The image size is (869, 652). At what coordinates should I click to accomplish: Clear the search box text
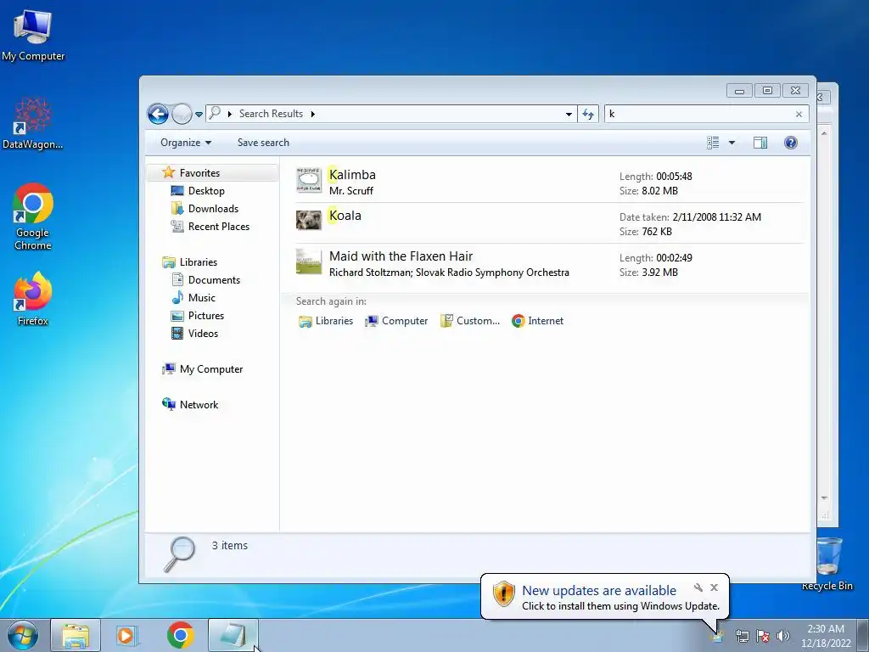(x=799, y=115)
